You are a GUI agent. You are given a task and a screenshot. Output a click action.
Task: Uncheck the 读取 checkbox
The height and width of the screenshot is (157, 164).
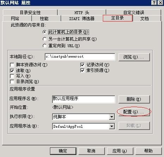(12, 71)
